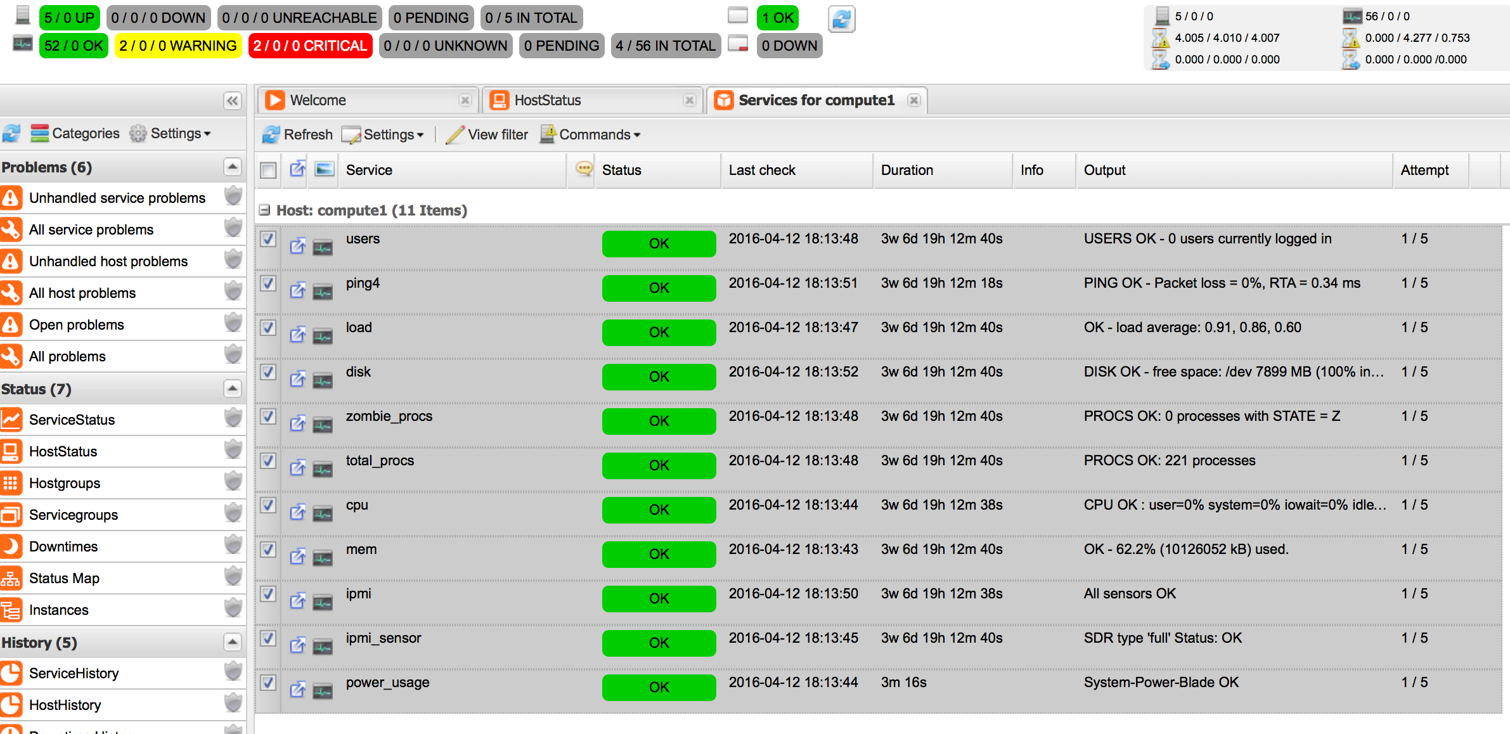Click the All service problems wrench icon
The height and width of the screenshot is (734, 1510).
[x=11, y=229]
